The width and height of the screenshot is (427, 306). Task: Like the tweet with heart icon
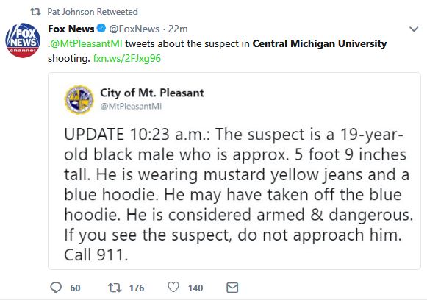click(x=173, y=288)
